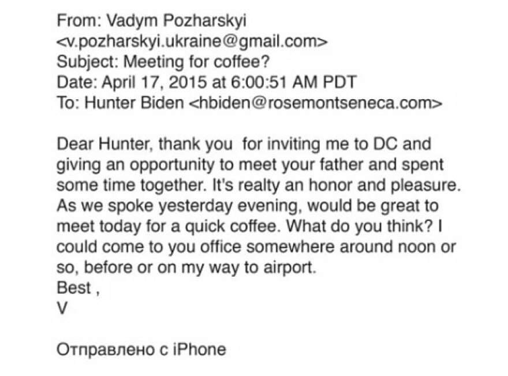Click the "To:" header label

pyautogui.click(x=68, y=103)
